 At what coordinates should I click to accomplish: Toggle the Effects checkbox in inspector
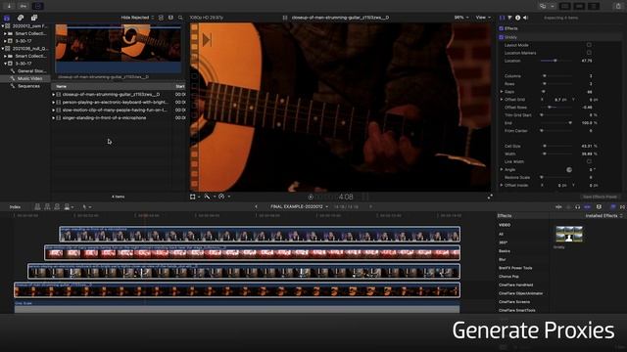[x=501, y=28]
